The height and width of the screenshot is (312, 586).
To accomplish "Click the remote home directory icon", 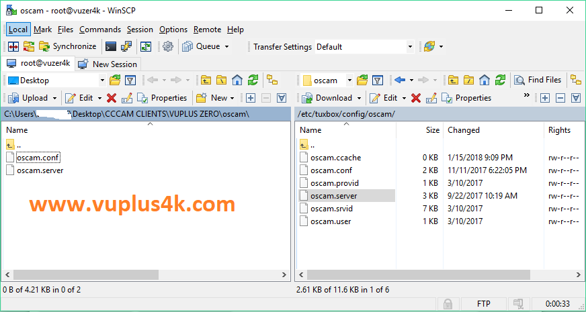I will point(485,80).
